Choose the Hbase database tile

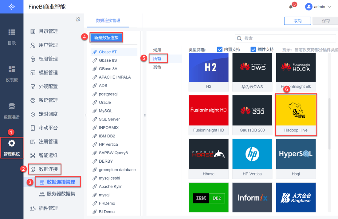click(x=208, y=159)
